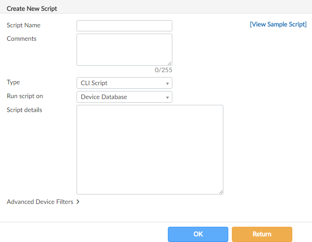Image resolution: width=312 pixels, height=242 pixels.
Task: Focus the Comments text area
Action: (x=124, y=49)
